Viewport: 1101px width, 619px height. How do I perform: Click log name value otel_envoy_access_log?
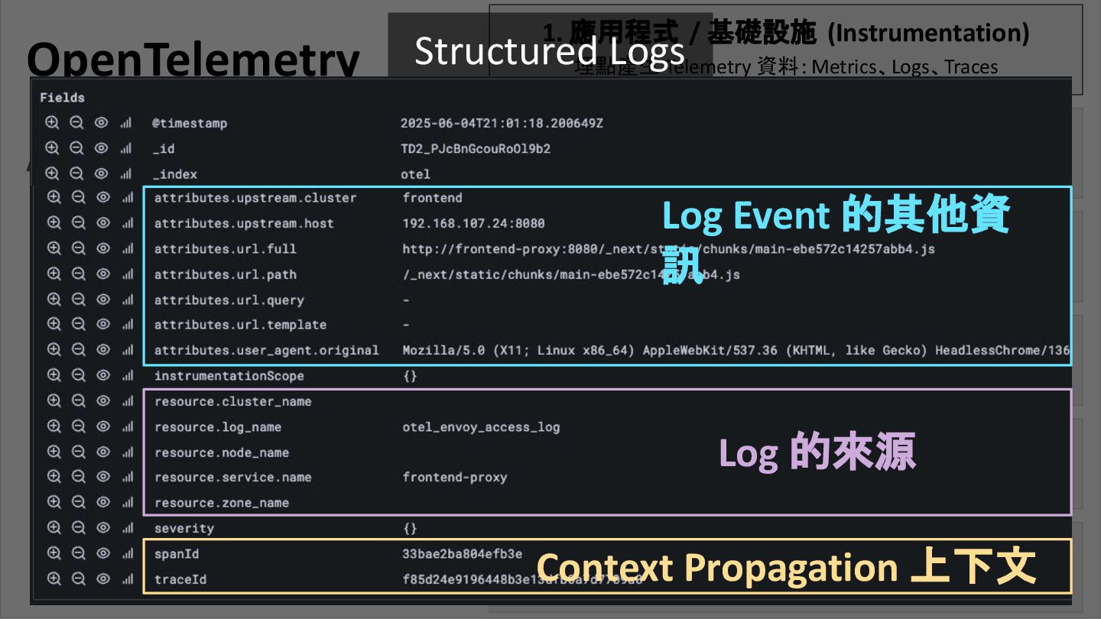[482, 427]
